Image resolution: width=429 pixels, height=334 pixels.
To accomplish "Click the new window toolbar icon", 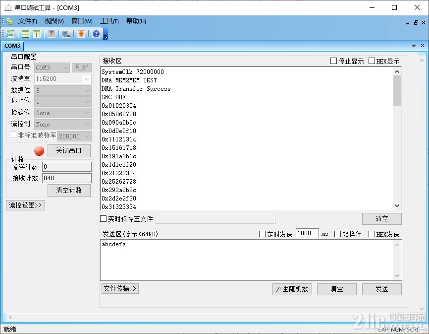I will tap(11, 34).
